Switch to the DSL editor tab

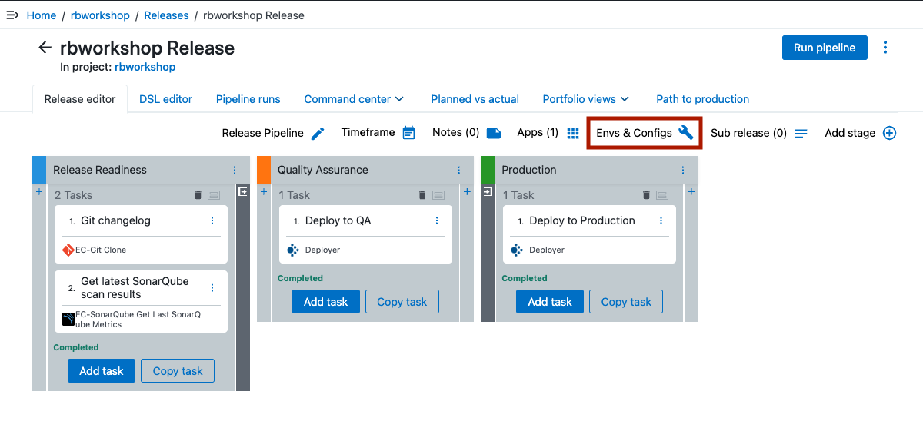(165, 99)
